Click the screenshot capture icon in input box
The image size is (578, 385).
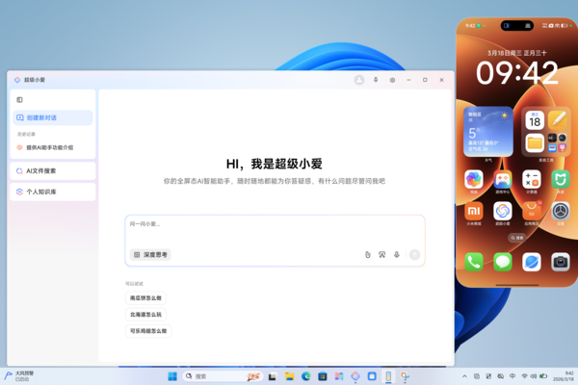coord(381,254)
